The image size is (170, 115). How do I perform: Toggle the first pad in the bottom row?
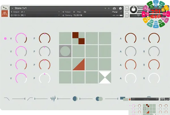point(65,77)
